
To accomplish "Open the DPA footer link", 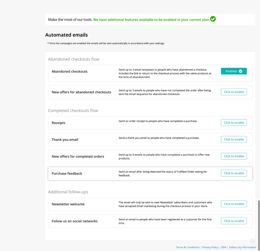I will tap(224, 247).
